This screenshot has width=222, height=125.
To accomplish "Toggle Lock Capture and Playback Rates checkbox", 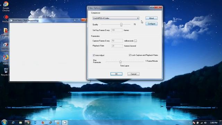I will coord(130,55).
